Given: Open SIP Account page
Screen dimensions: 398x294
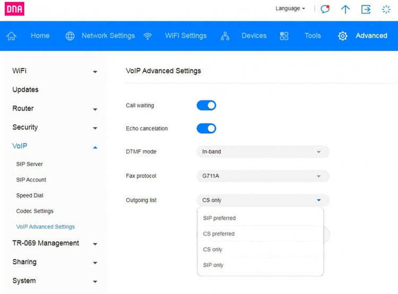Looking at the screenshot, I should click(x=31, y=180).
